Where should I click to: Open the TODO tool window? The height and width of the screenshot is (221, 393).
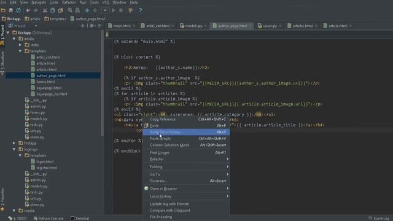click(18, 219)
